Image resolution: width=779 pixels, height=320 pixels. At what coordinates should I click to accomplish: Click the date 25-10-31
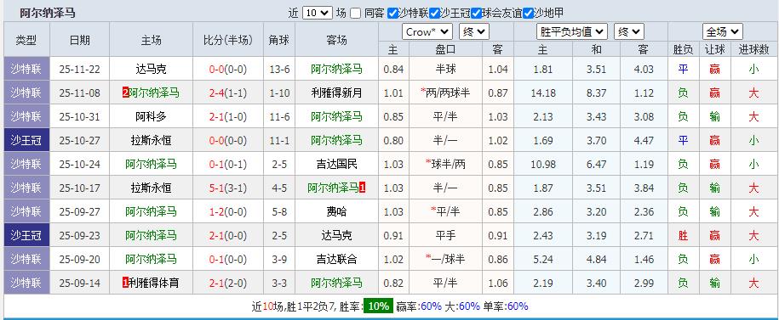(79, 117)
